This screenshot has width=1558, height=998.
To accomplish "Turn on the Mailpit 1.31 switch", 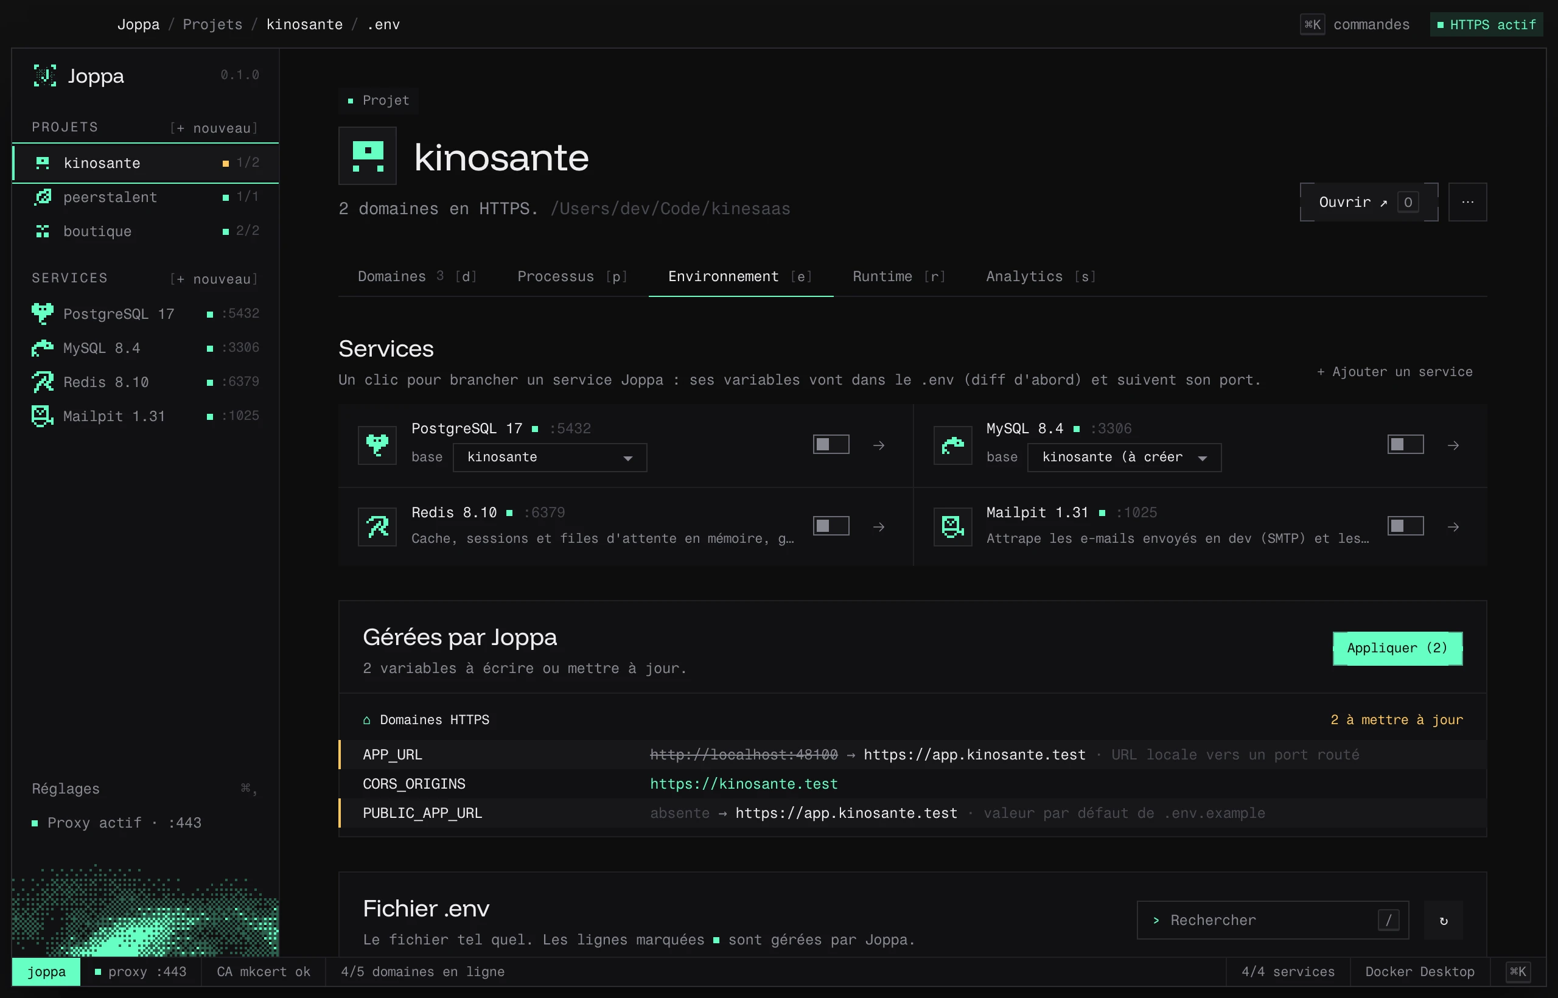I will (x=1406, y=526).
